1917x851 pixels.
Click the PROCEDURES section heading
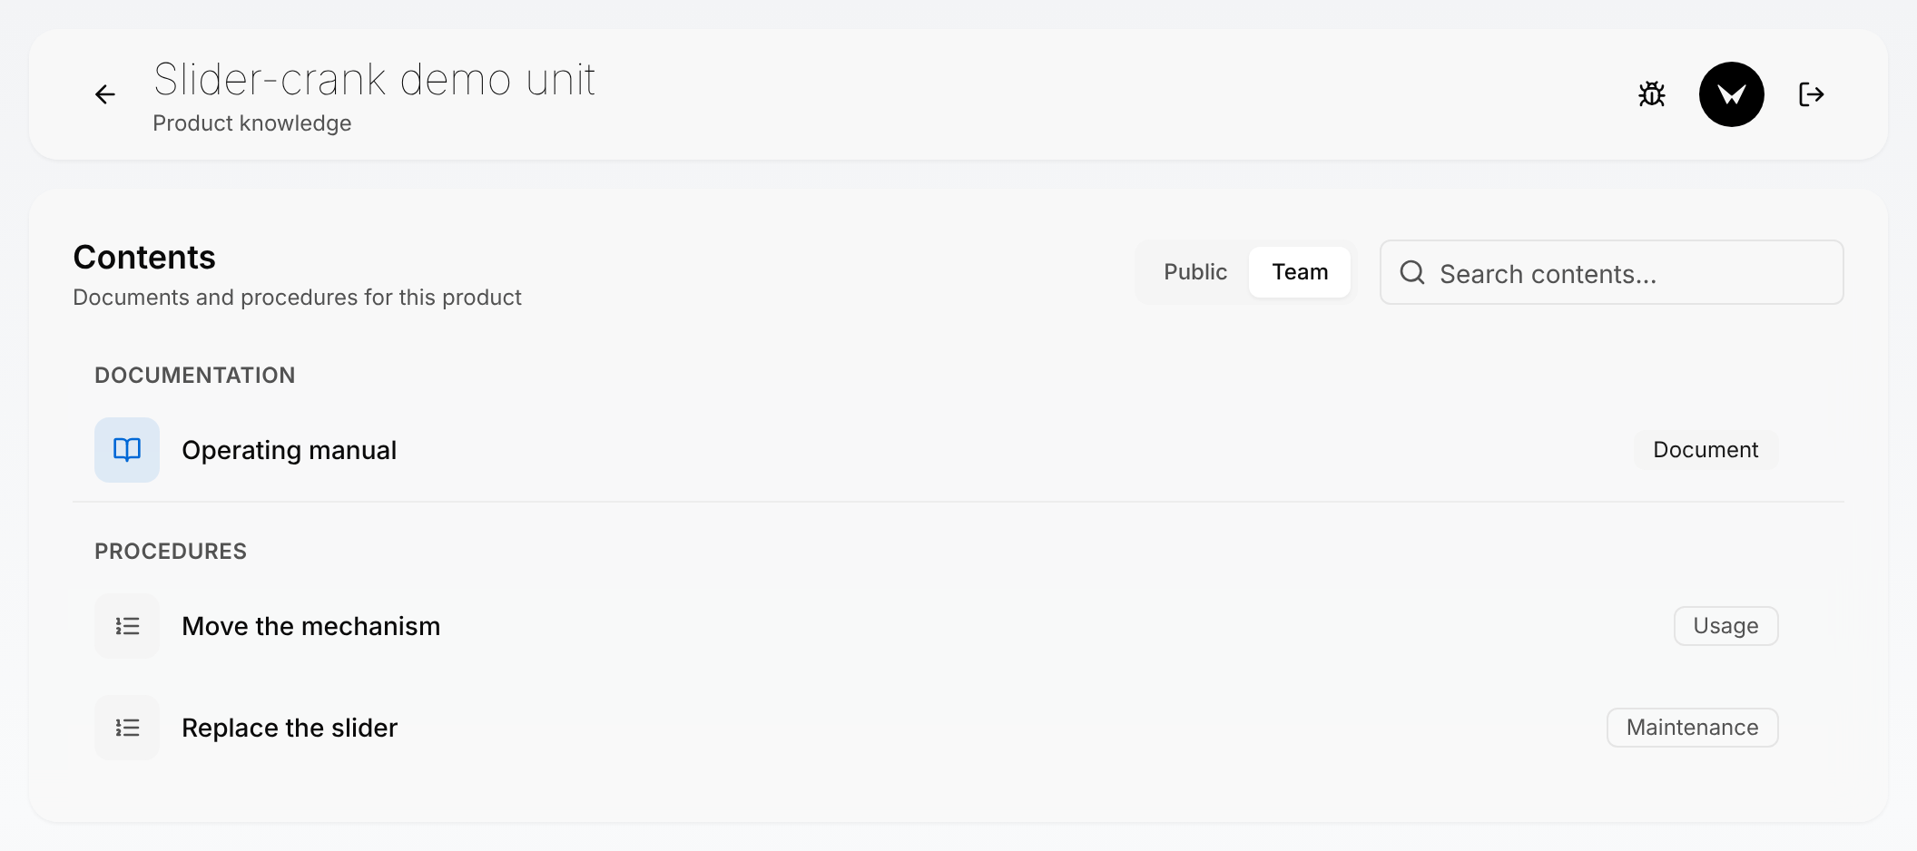(x=171, y=552)
